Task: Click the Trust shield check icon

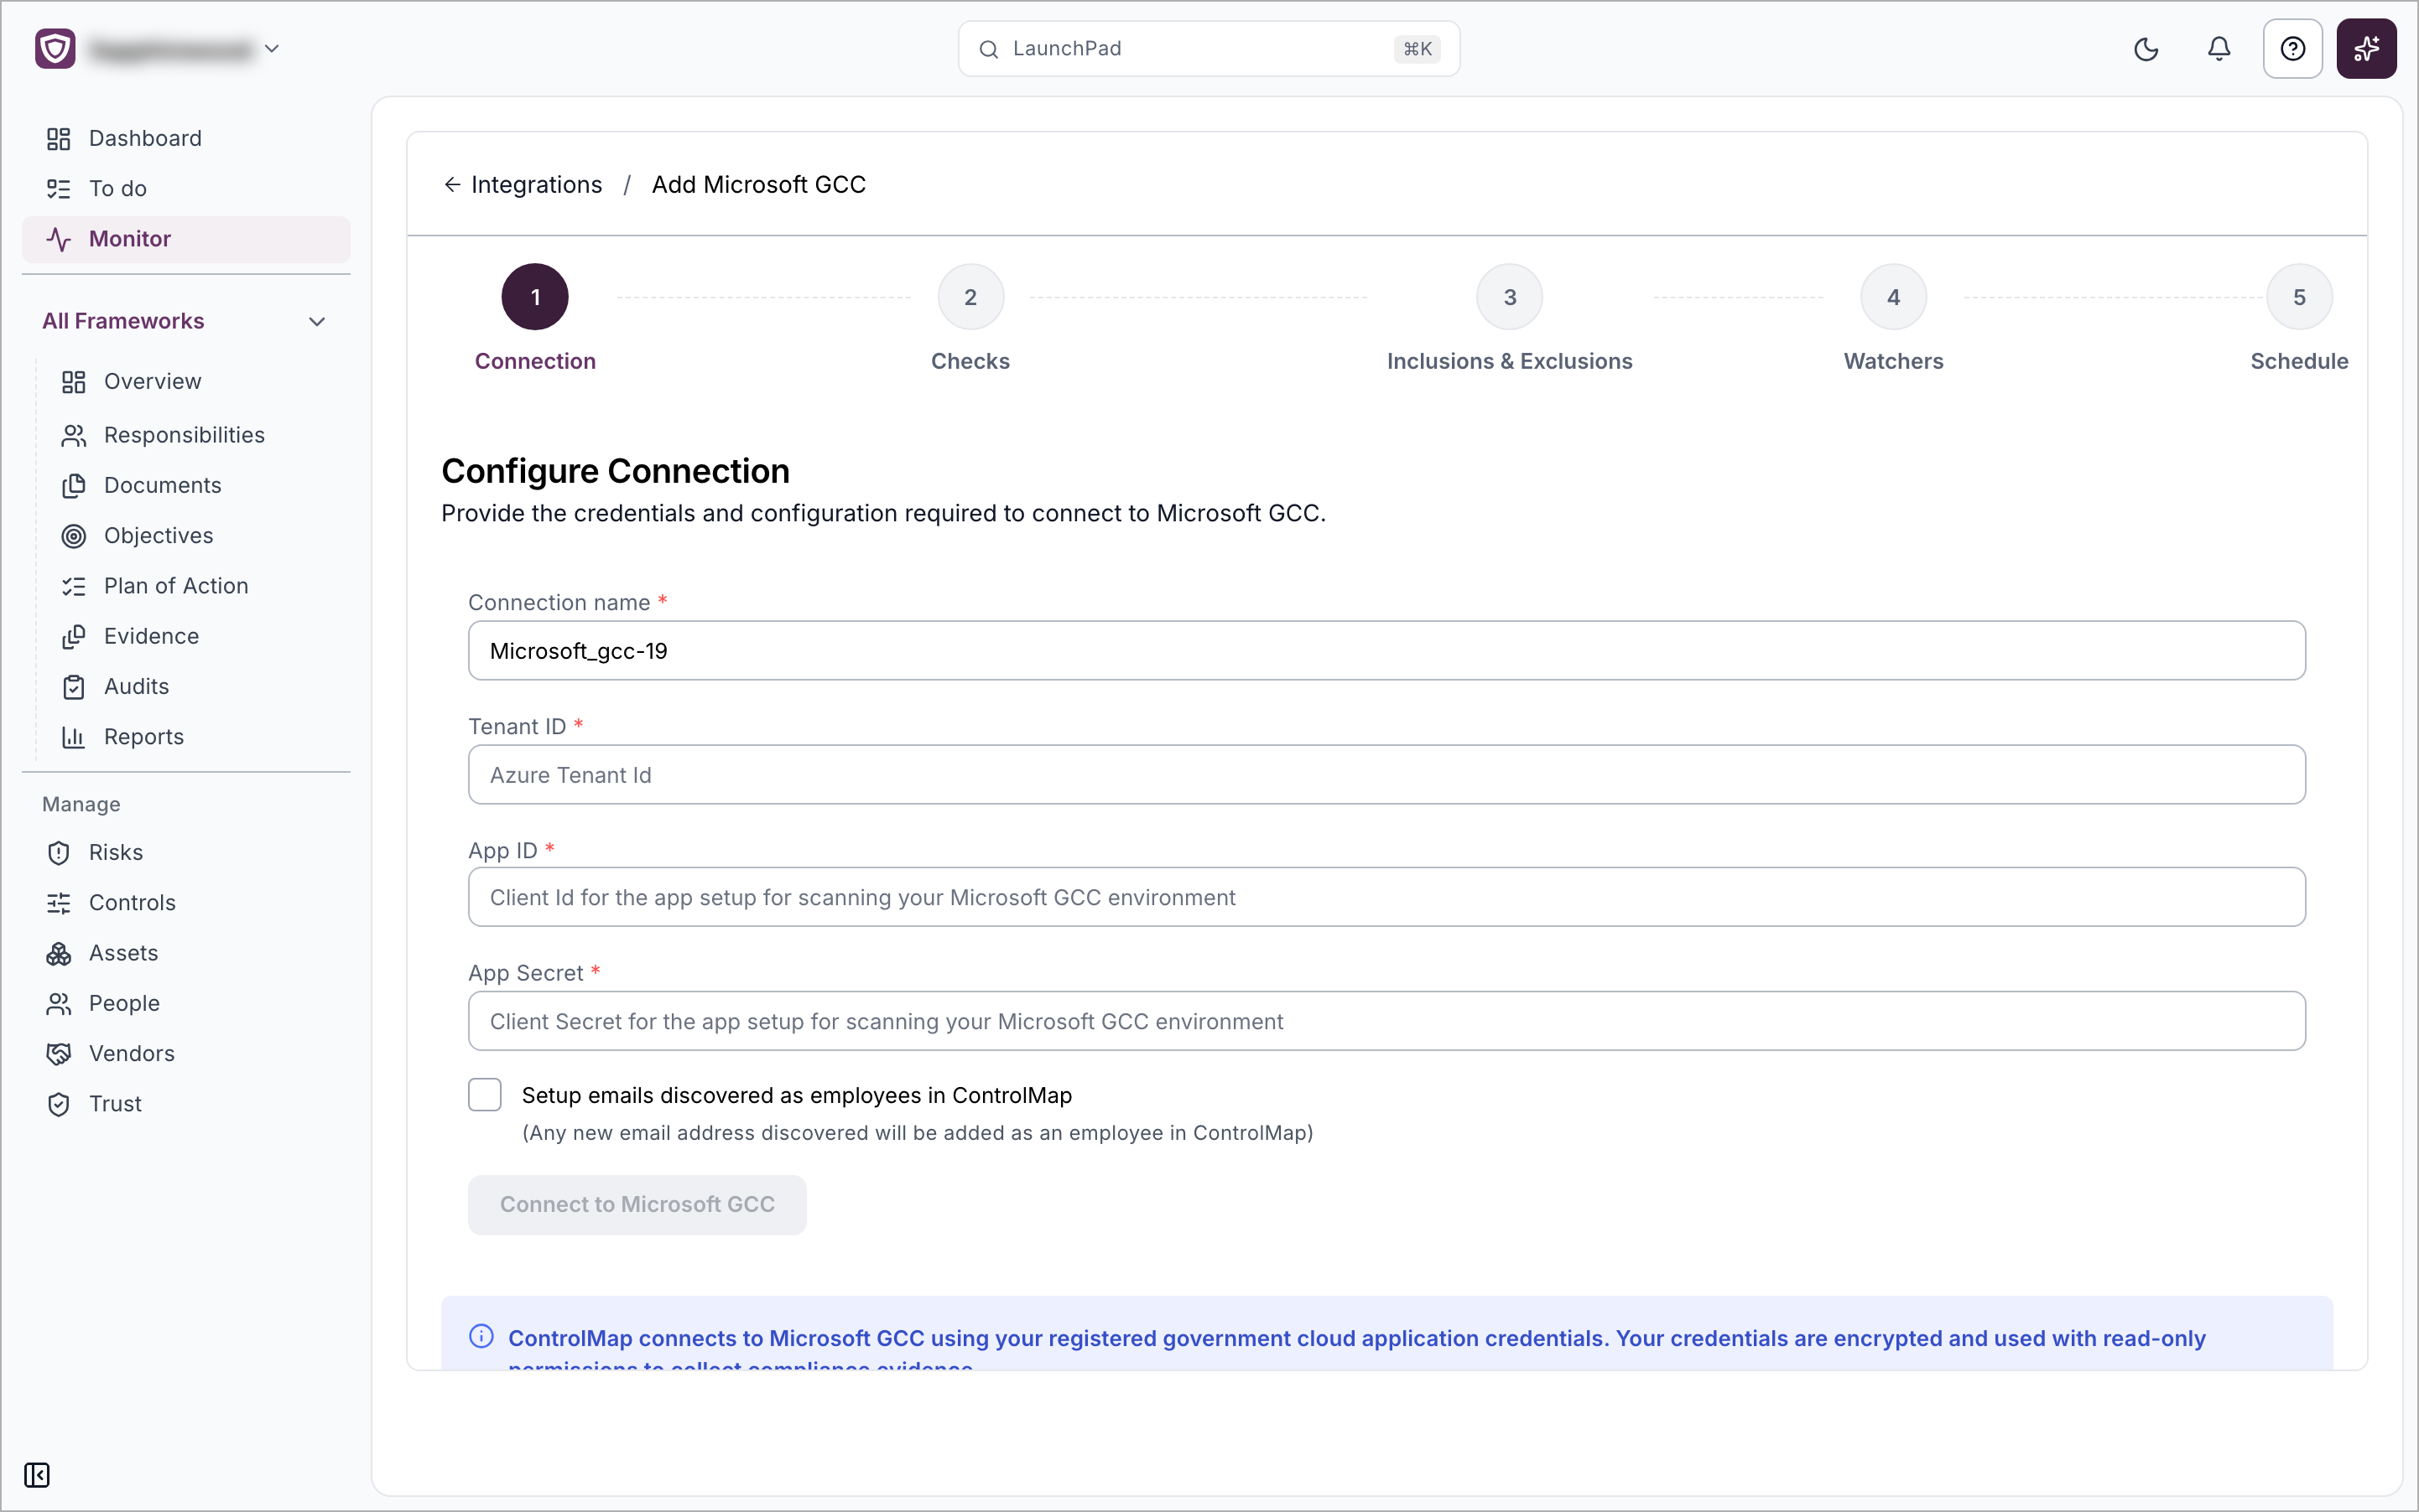Action: (59, 1104)
